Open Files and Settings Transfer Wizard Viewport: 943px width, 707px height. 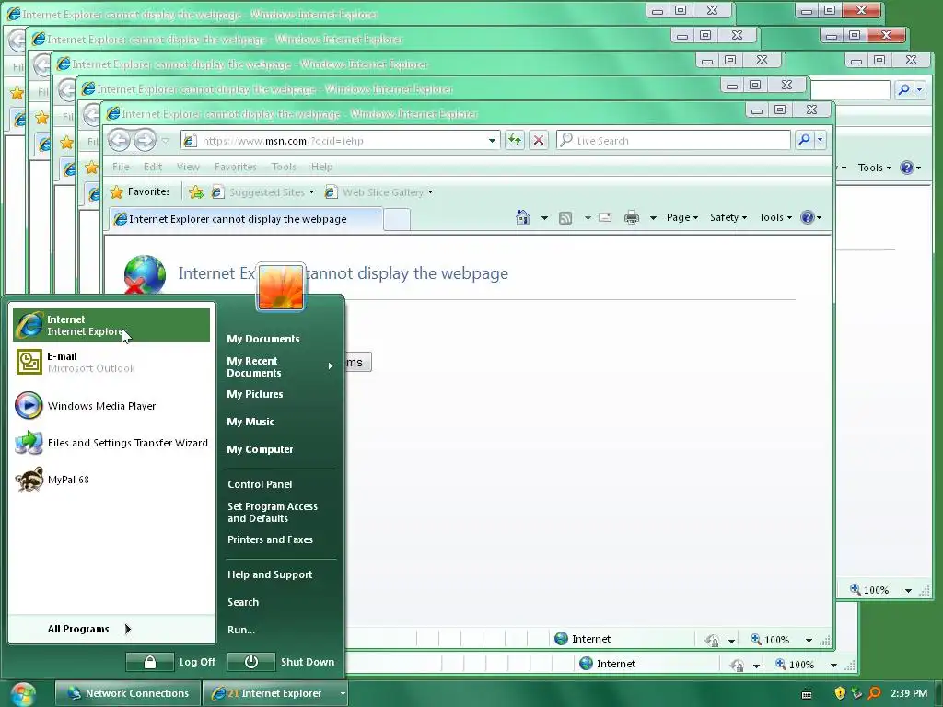tap(111, 443)
